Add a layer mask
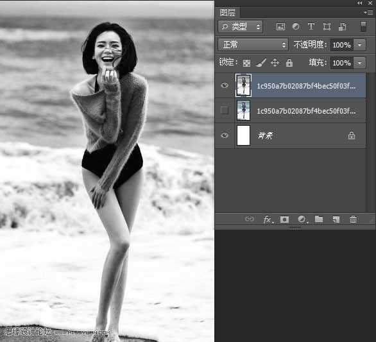 (284, 219)
